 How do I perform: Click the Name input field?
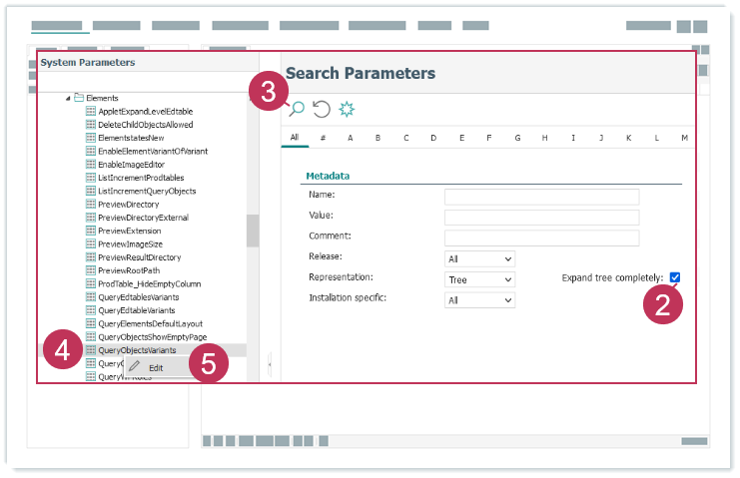(x=541, y=197)
